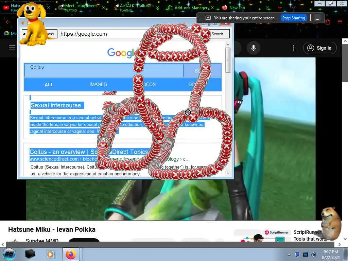Click the popup window vertical scrollbar thumb
The width and height of the screenshot is (348, 261).
tap(228, 60)
